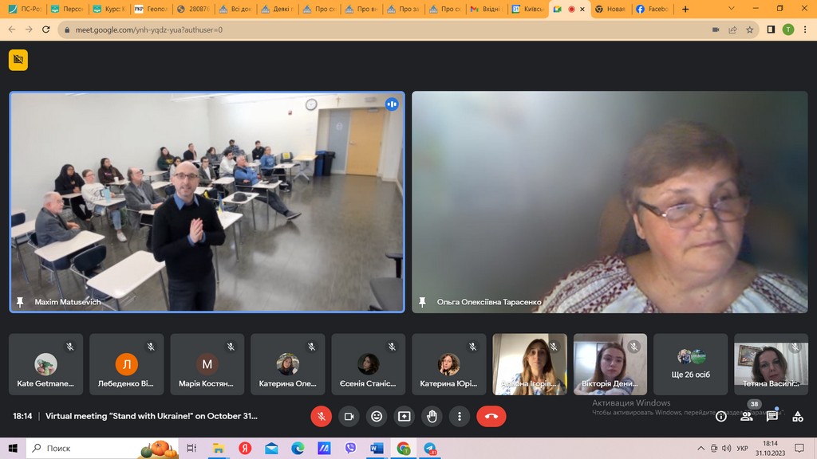Switch to the Facebook browser tab
The width and height of the screenshot is (817, 459).
(x=652, y=9)
